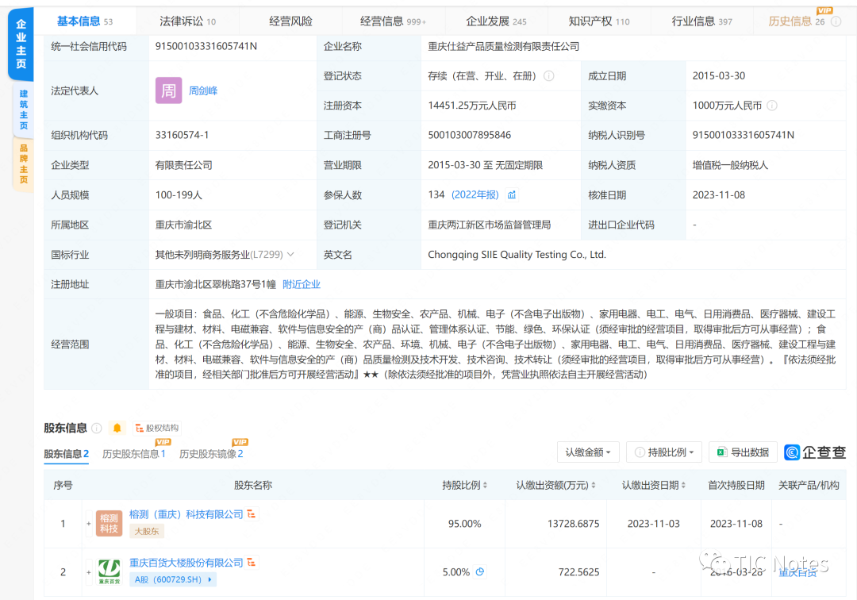Click info icon beside 历史信息 26
Screen dimensions: 857x600
click(836, 22)
